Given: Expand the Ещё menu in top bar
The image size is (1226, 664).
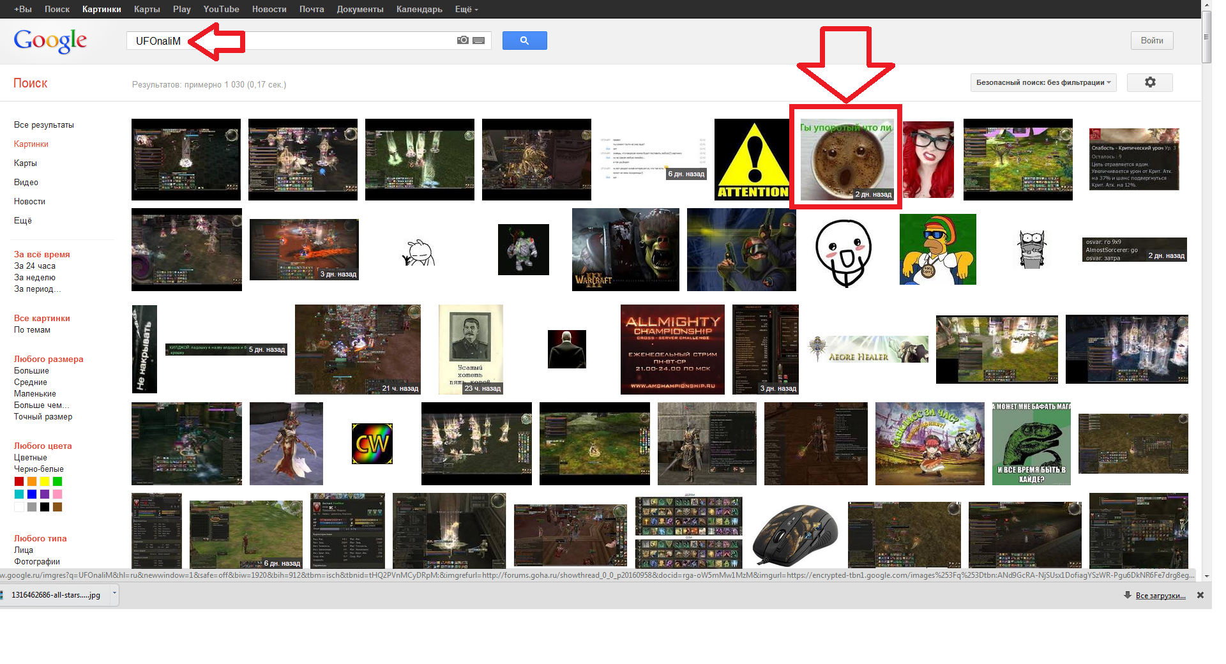Looking at the screenshot, I should tap(466, 9).
